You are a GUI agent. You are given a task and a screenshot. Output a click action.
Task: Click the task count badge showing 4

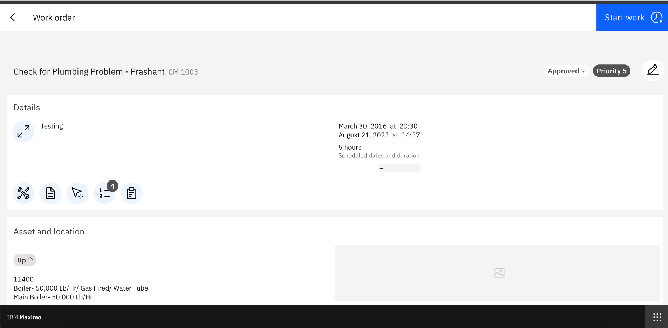pos(113,186)
